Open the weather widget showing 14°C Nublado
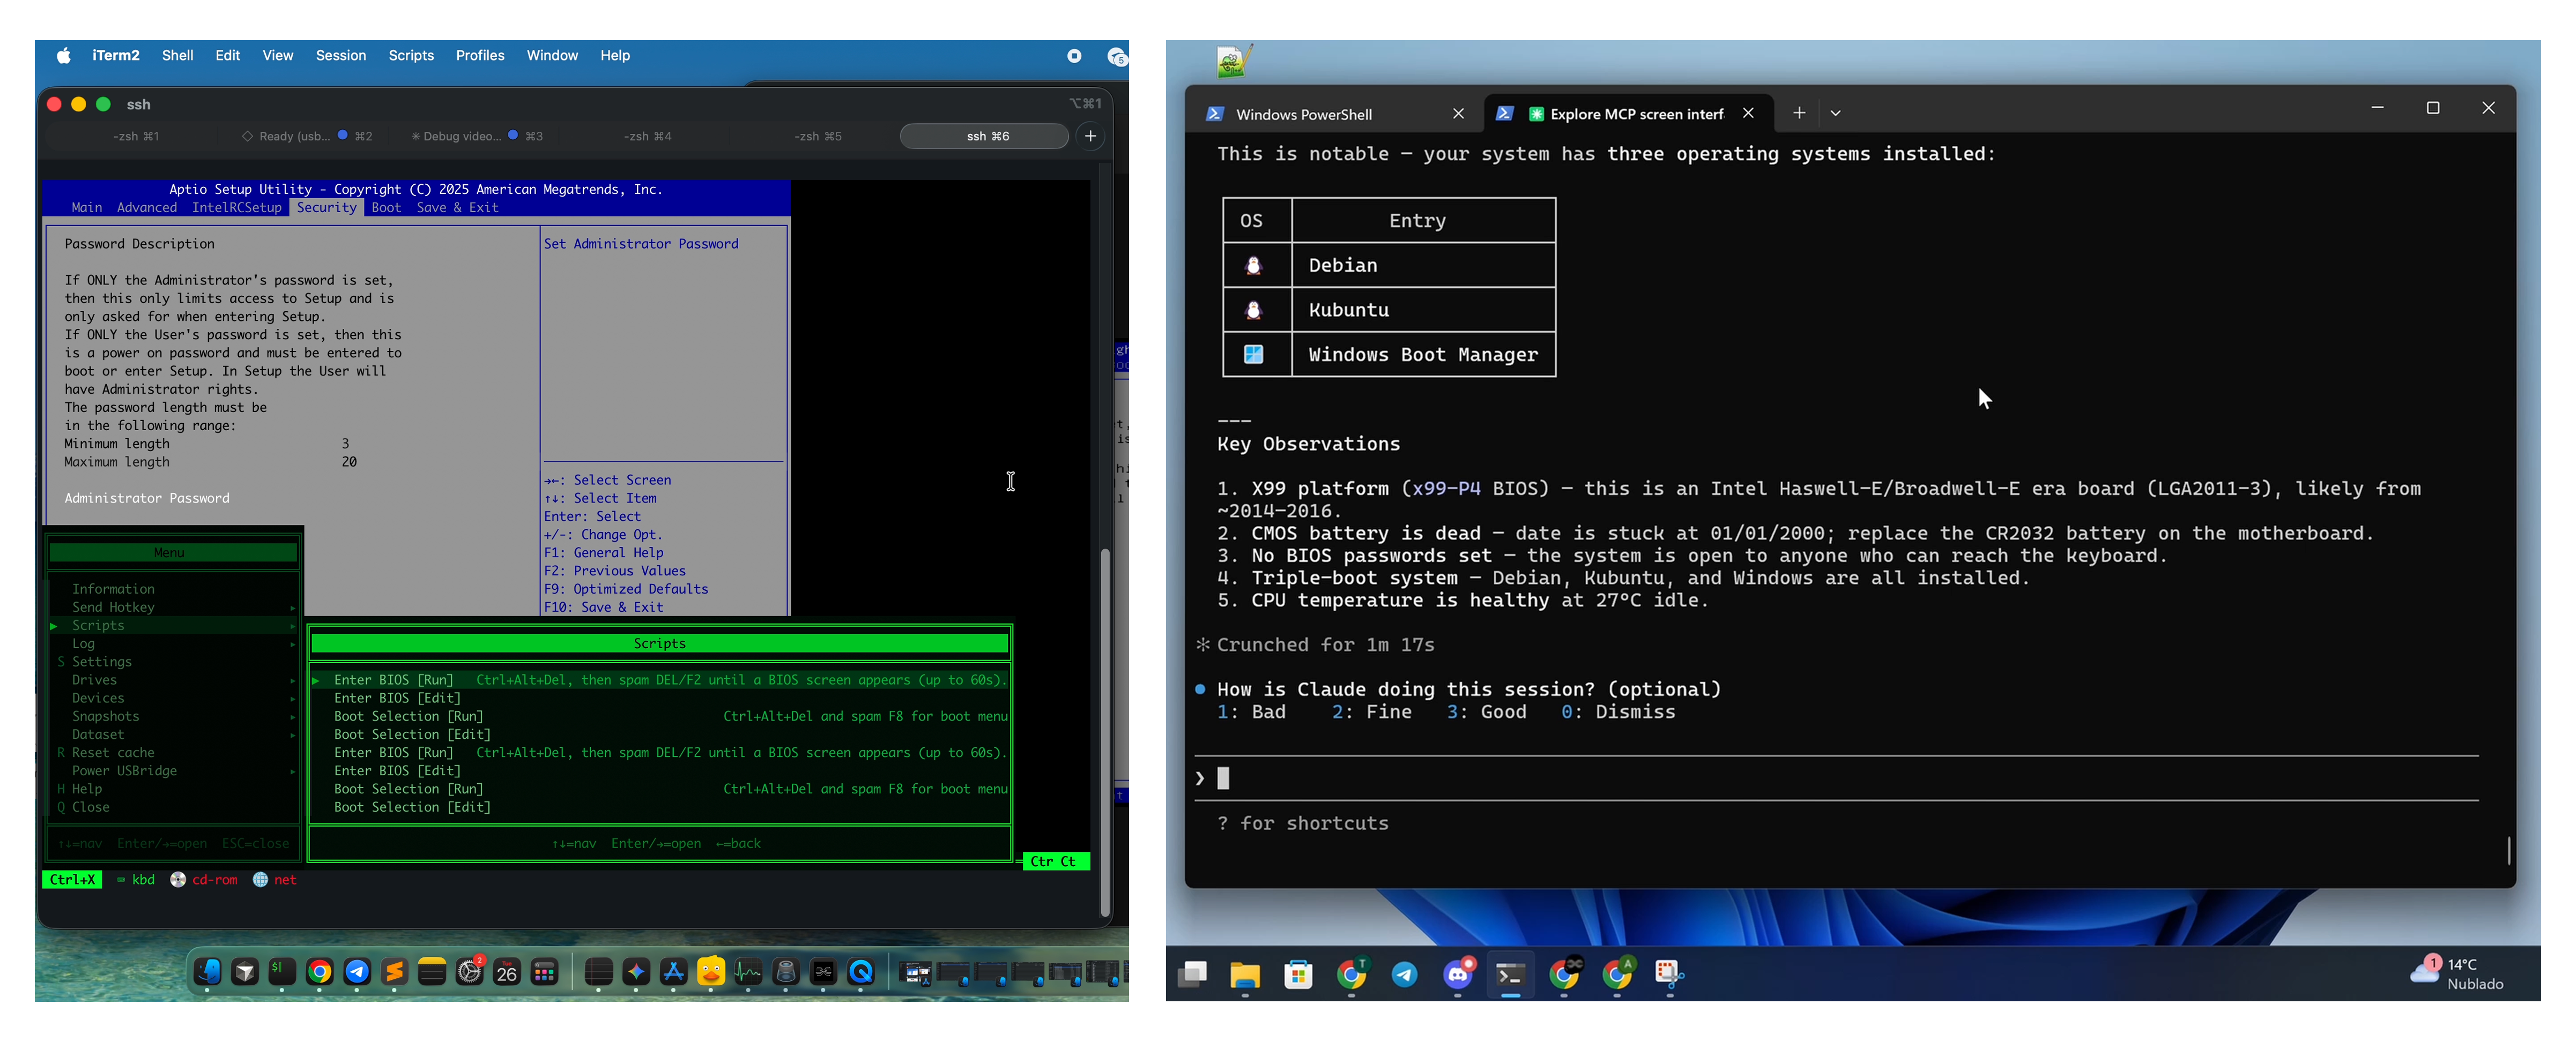The height and width of the screenshot is (1042, 2576). [2458, 973]
